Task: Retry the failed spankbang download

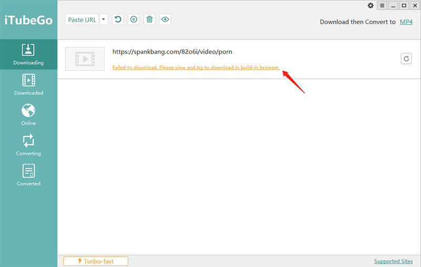Action: click(x=406, y=59)
